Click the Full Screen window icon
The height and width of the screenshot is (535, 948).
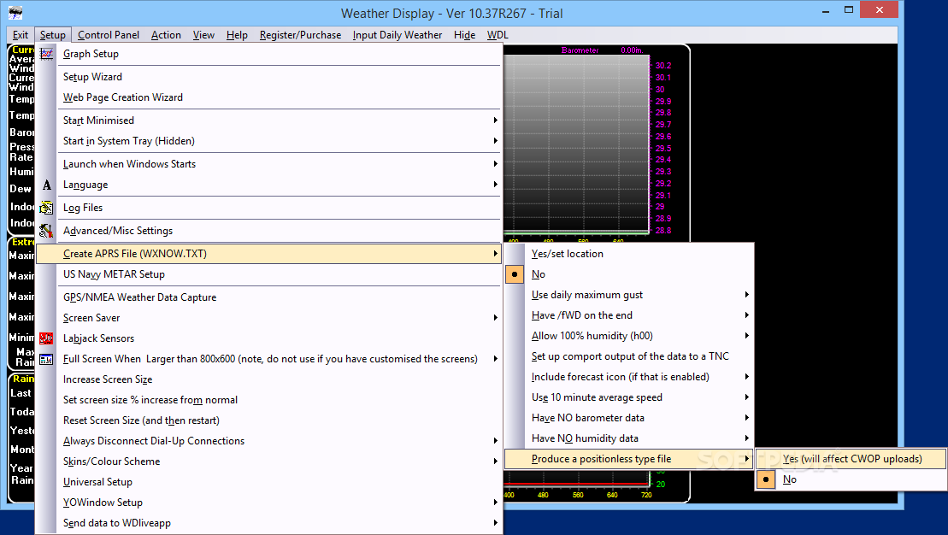coord(46,359)
